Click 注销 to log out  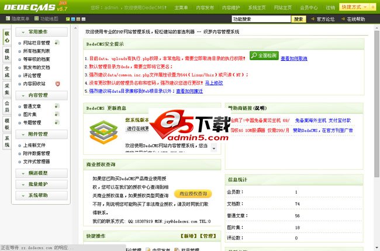click(330, 8)
